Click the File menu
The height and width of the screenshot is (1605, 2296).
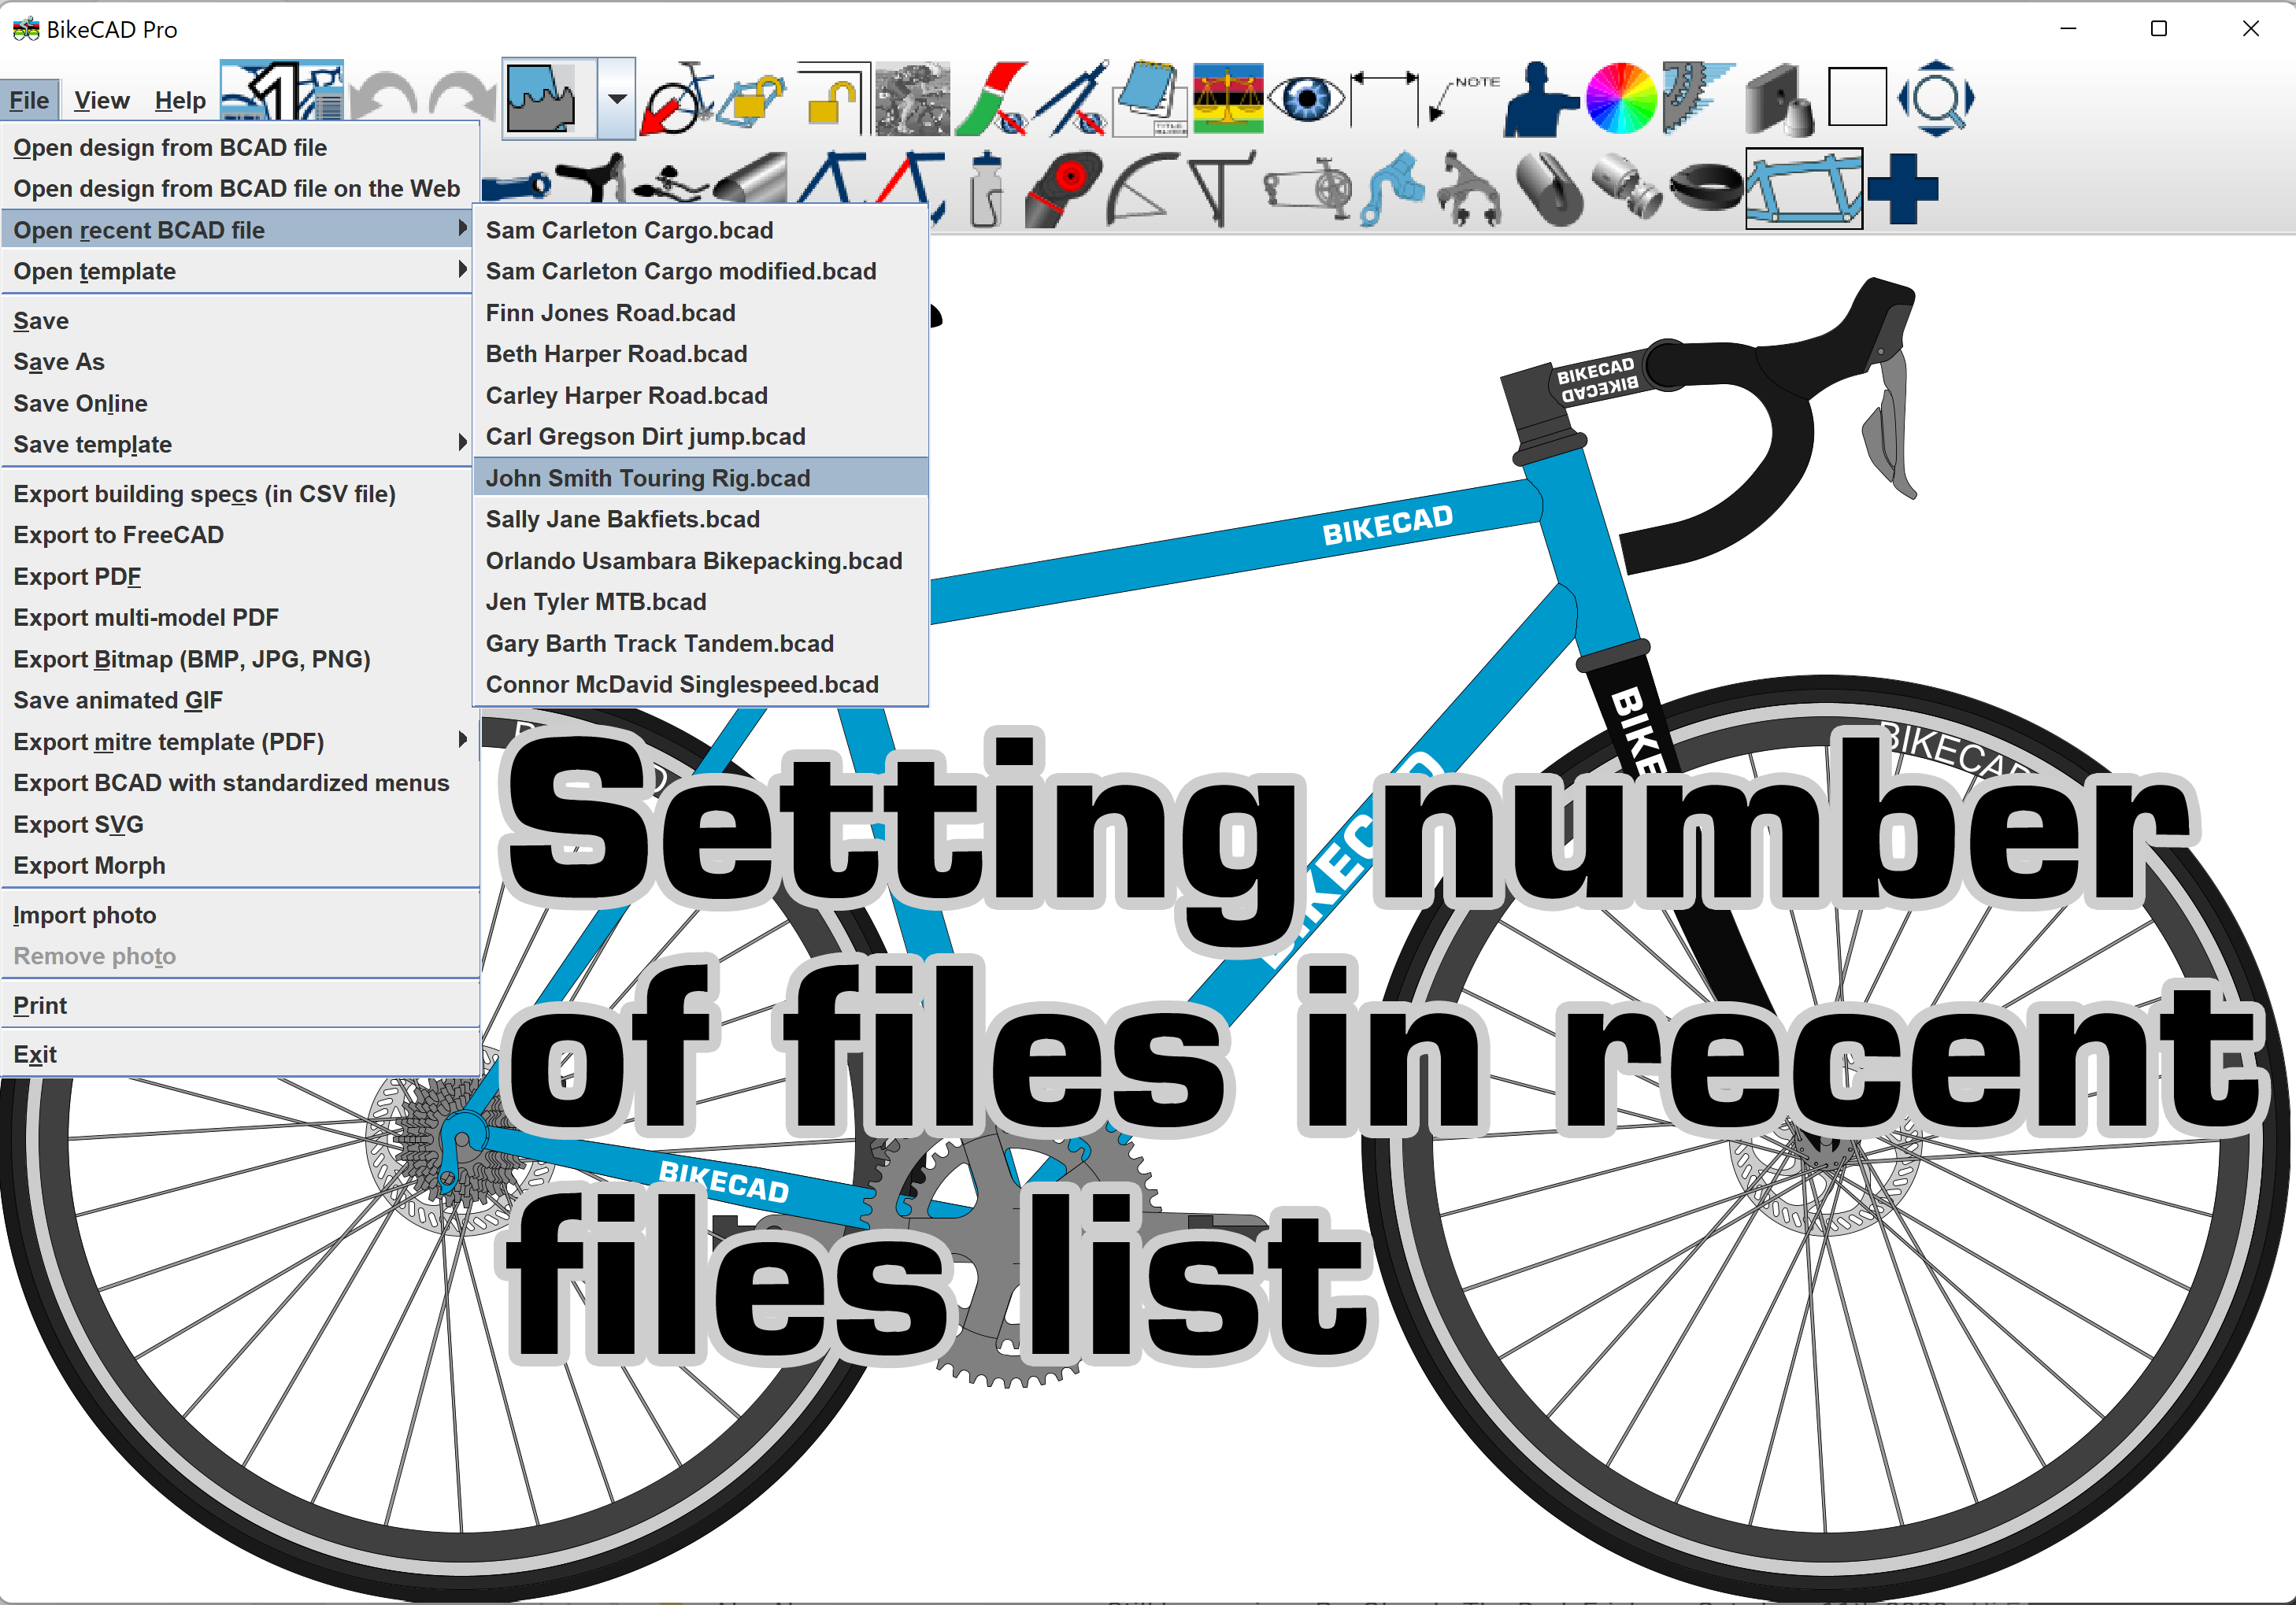coord(30,99)
